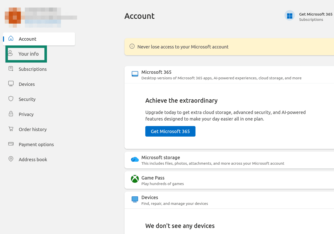
Task: Expand the Game Pass card header
Action: tap(229, 180)
